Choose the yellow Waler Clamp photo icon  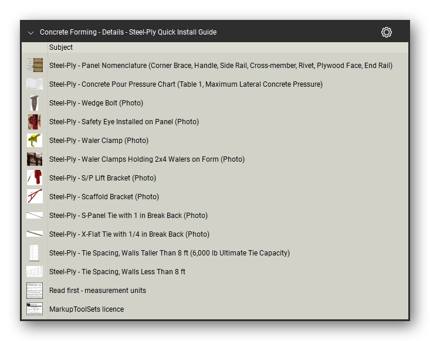tap(35, 140)
